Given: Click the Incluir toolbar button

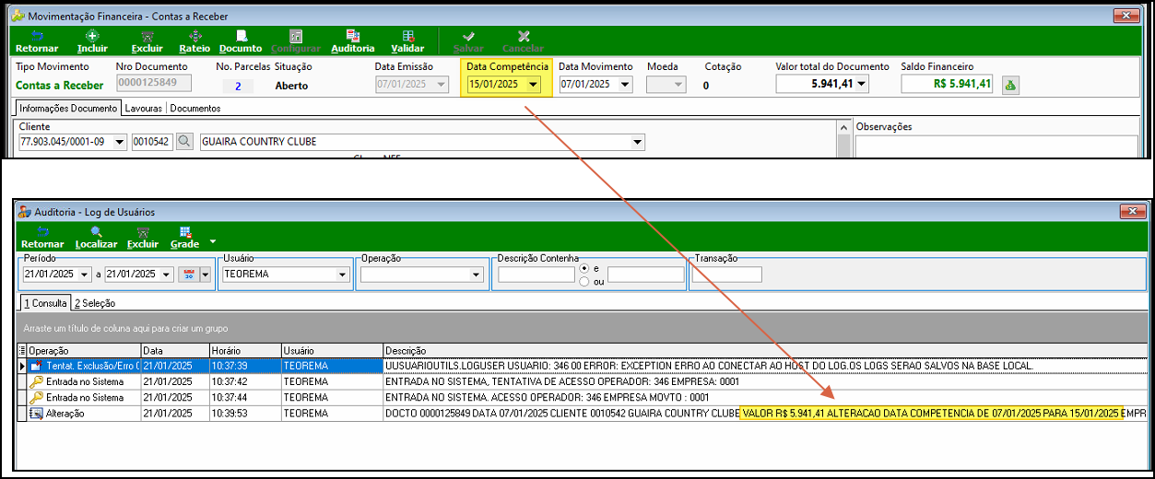Looking at the screenshot, I should click(x=92, y=41).
